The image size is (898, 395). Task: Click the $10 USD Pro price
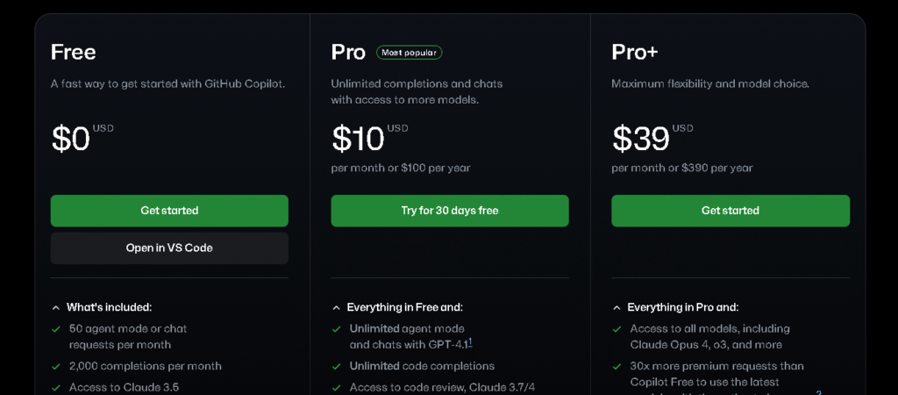(x=359, y=139)
